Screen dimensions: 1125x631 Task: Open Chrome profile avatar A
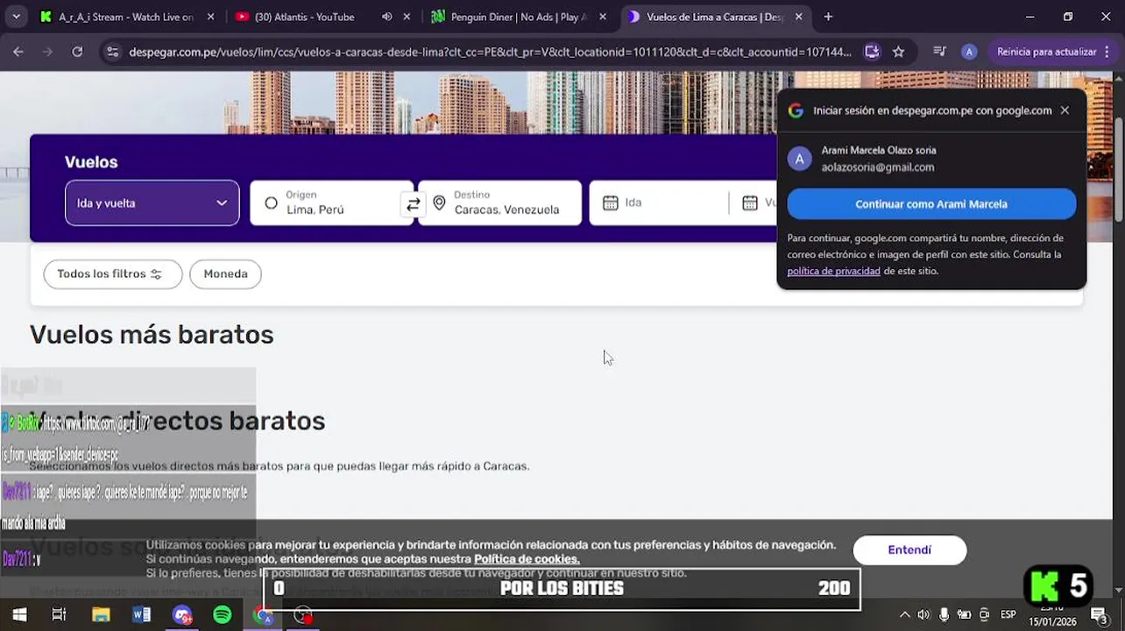(968, 52)
